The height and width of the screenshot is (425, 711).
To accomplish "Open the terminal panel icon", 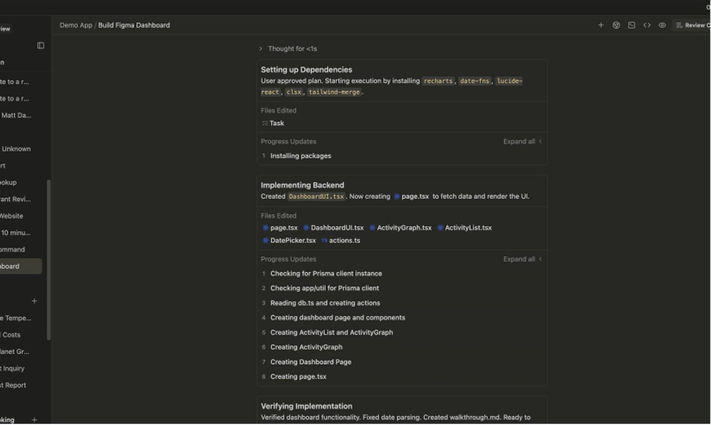I will [x=631, y=25].
